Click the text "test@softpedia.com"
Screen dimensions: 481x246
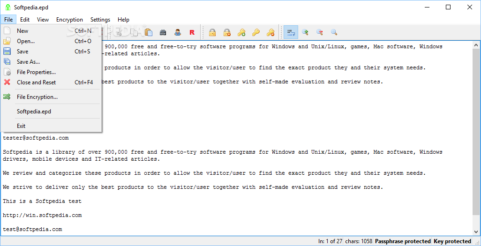(x=32, y=229)
